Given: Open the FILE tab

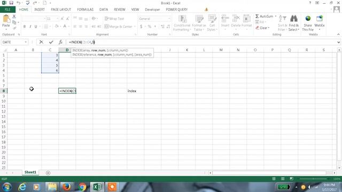Looking at the screenshot, I should (7, 10).
